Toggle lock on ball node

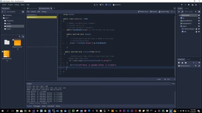[x=196, y=32]
